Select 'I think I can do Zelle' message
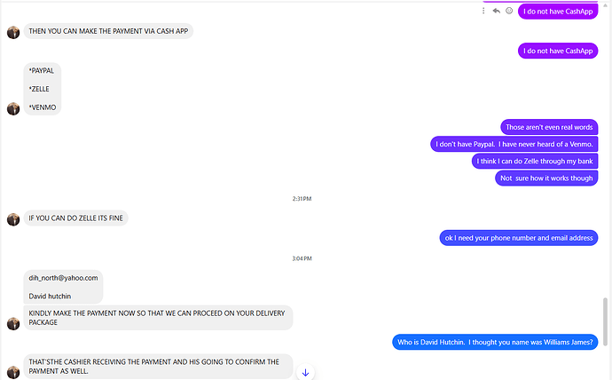Screen dimensions: 612x380 (x=535, y=161)
